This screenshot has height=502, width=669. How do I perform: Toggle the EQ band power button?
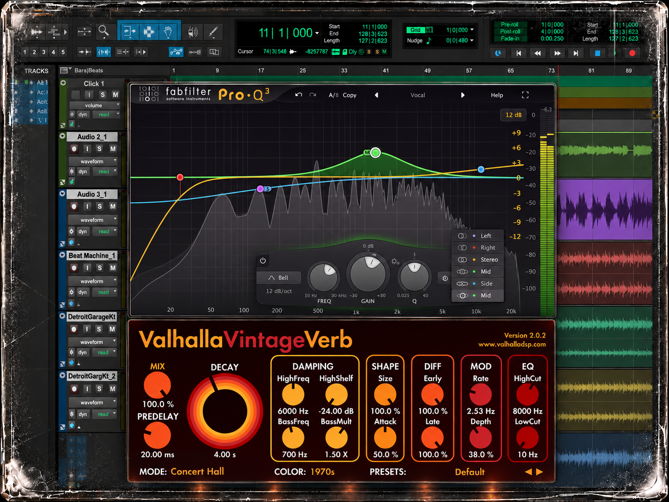[x=263, y=261]
